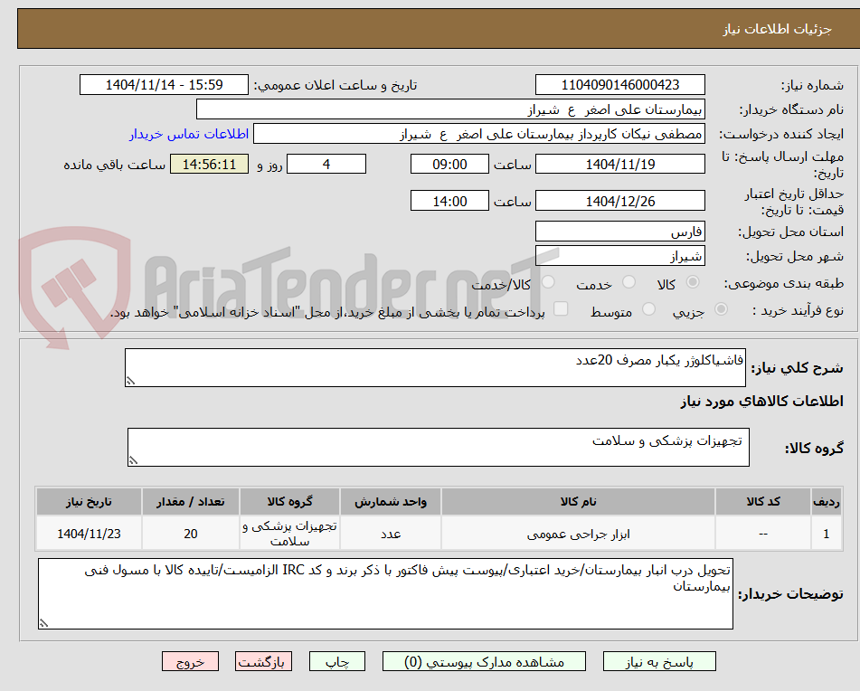This screenshot has width=860, height=691.
Task: Click the goods group textarea تجهیزات پزشکی
Action: (439, 448)
